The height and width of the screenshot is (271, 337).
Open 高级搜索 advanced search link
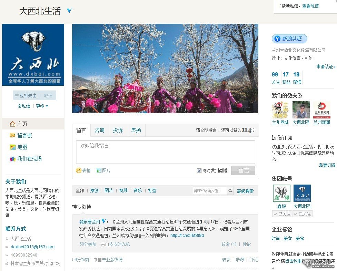point(245,191)
